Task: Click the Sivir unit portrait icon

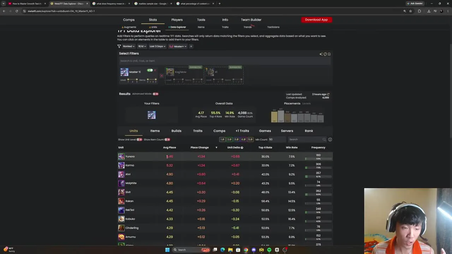Action: tap(121, 192)
